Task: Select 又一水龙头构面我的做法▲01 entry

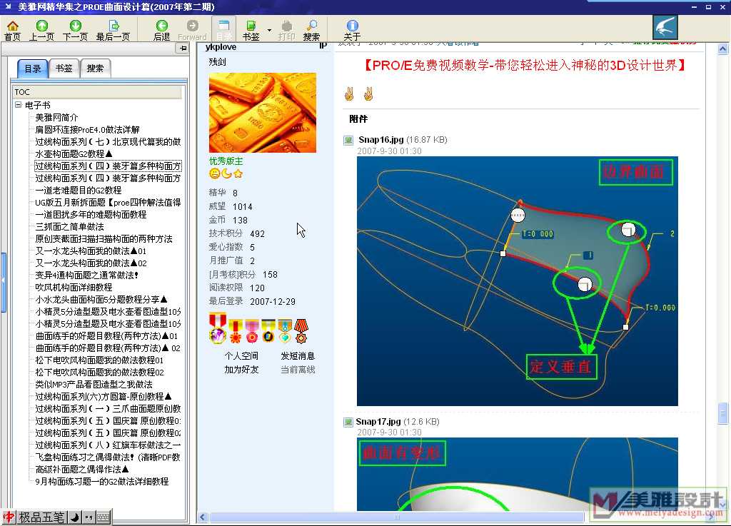Action: tap(91, 251)
